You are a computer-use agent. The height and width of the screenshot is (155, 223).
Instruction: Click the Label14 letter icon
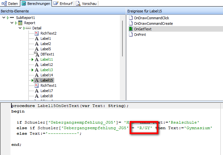tap(37, 75)
